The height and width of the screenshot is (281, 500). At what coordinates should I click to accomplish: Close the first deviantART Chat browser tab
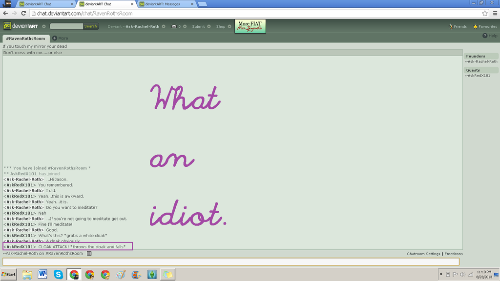[72, 4]
